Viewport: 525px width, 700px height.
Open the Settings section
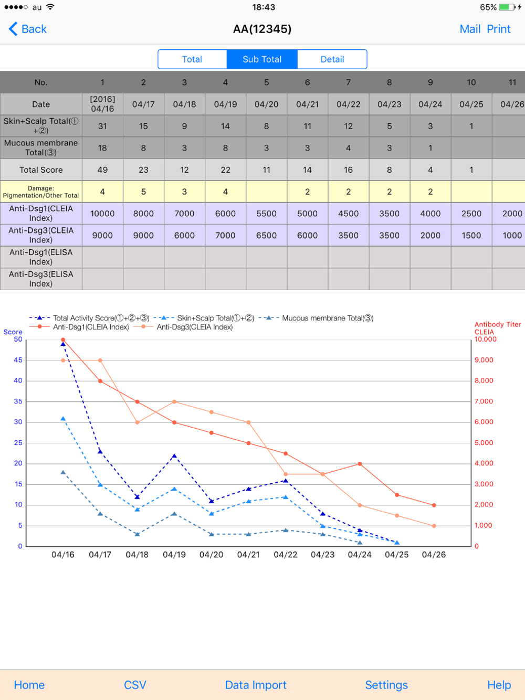click(386, 685)
